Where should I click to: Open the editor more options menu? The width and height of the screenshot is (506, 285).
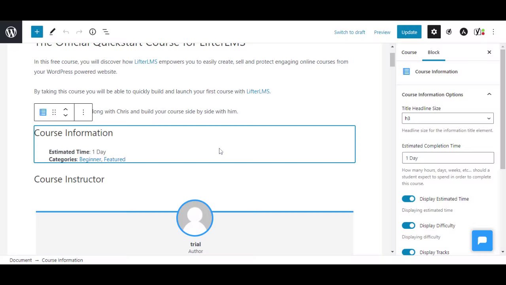(x=493, y=32)
